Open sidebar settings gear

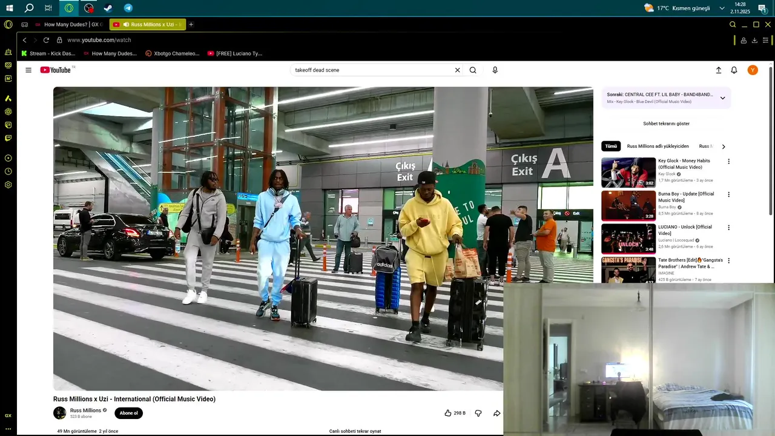(x=8, y=185)
